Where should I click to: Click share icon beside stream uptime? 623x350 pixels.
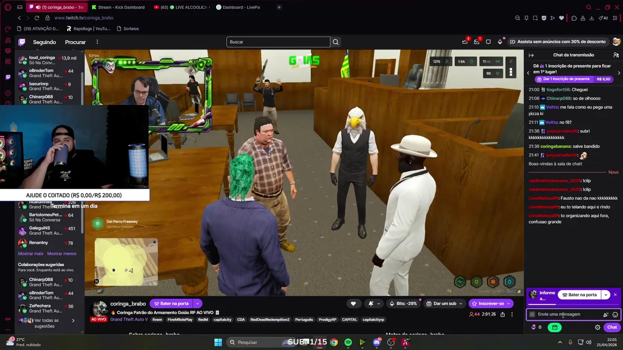(502, 315)
